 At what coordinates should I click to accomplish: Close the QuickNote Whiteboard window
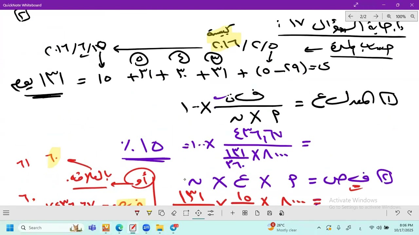[x=412, y=5]
